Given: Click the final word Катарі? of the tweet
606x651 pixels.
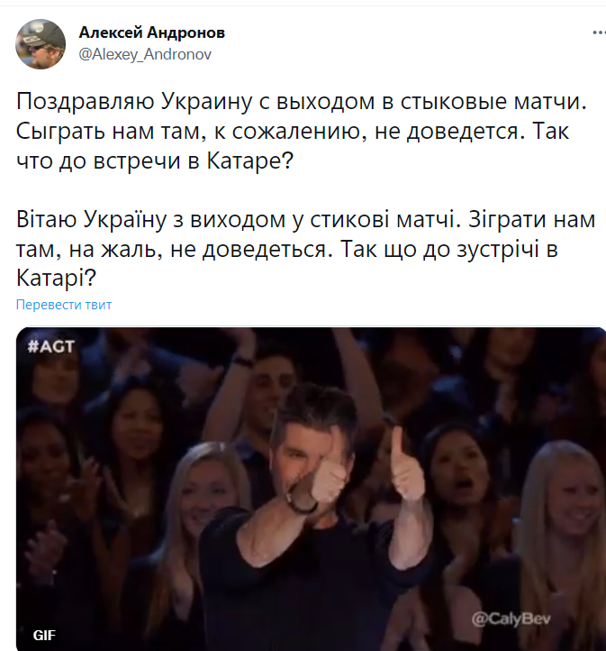Looking at the screenshot, I should coord(57,278).
